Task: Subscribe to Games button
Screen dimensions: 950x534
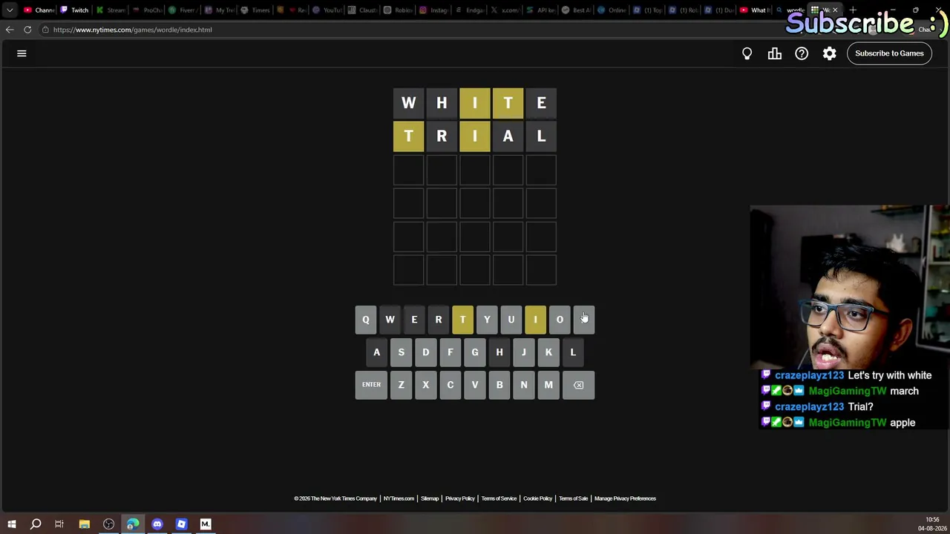Action: 889,53
